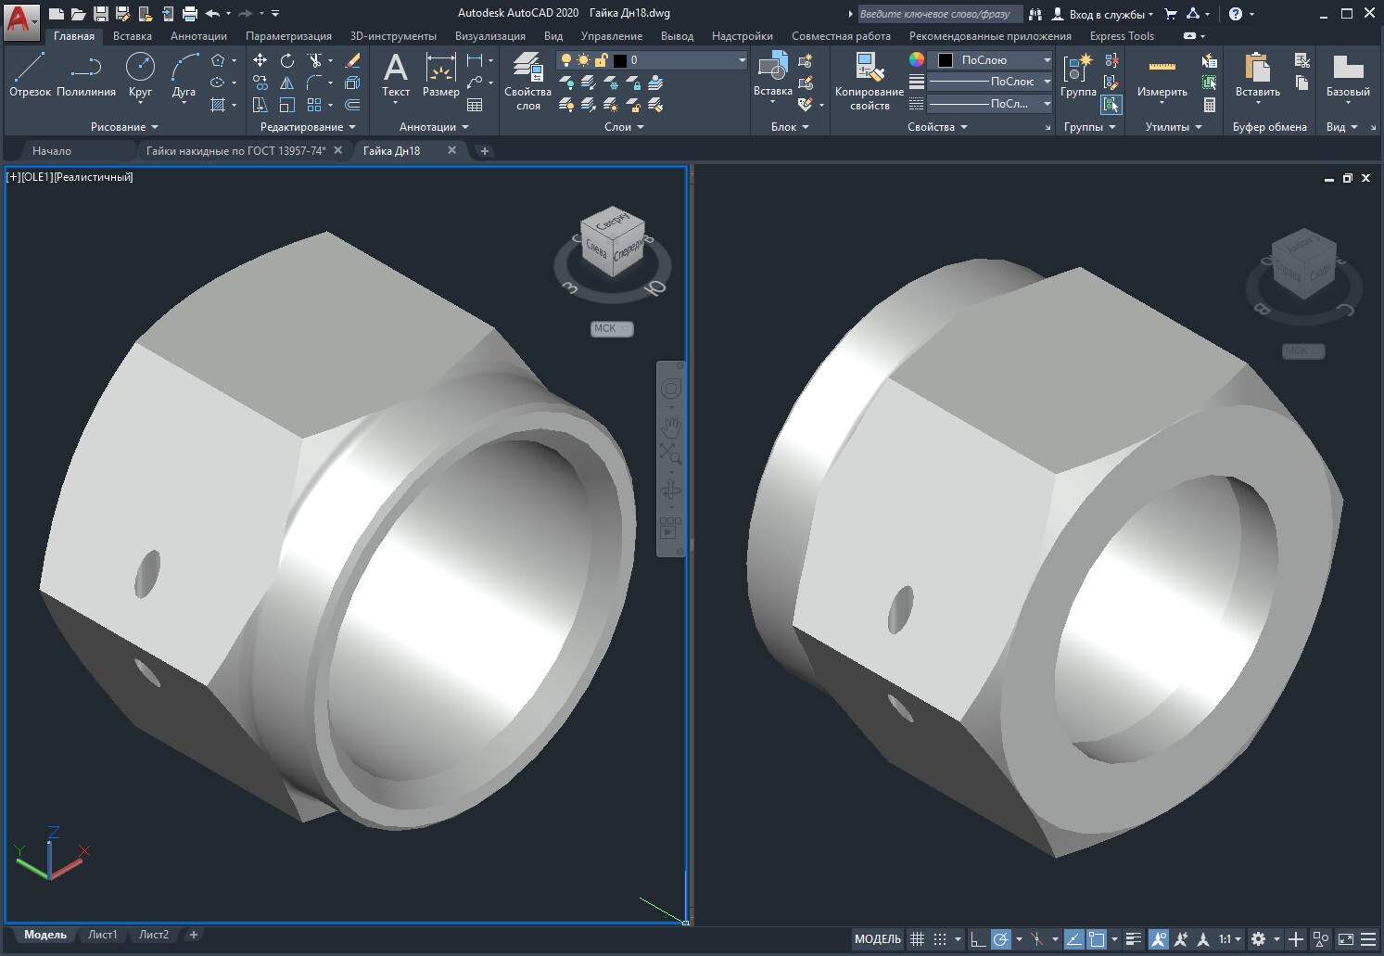Click the layer 0 black color swatch
Viewport: 1384px width, 956px height.
point(620,60)
